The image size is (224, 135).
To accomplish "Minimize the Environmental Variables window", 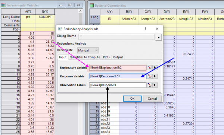I will click(61, 5).
